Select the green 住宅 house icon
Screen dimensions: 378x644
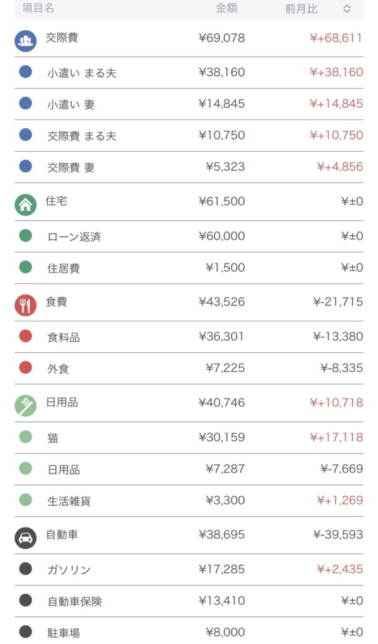pyautogui.click(x=26, y=204)
